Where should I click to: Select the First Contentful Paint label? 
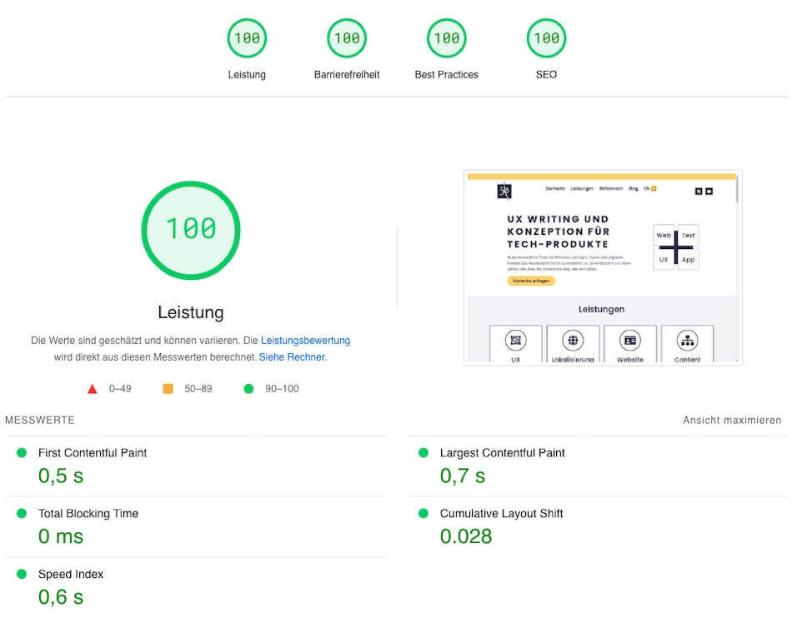(x=93, y=453)
